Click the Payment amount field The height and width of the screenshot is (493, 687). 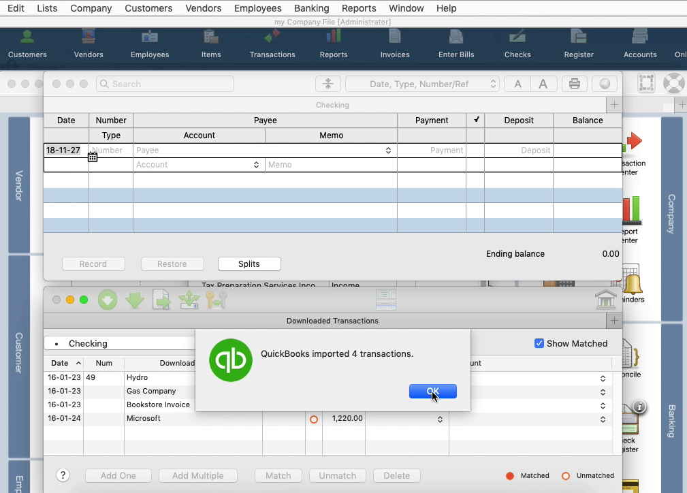tap(432, 150)
